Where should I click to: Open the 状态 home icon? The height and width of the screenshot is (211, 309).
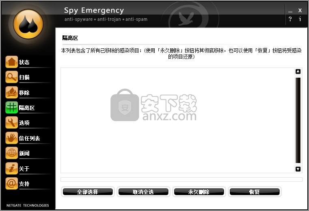pos(11,62)
